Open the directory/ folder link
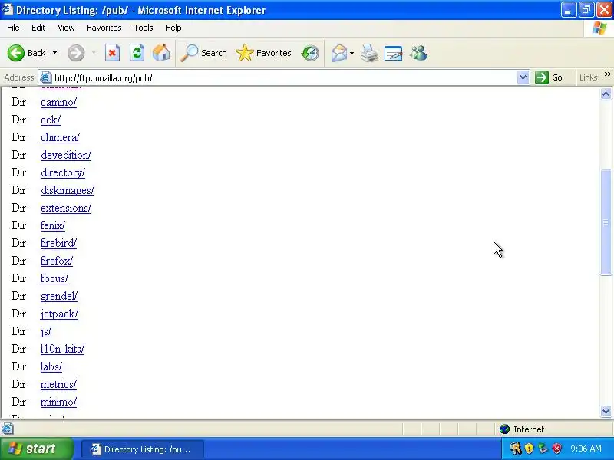614x460 pixels. (63, 173)
